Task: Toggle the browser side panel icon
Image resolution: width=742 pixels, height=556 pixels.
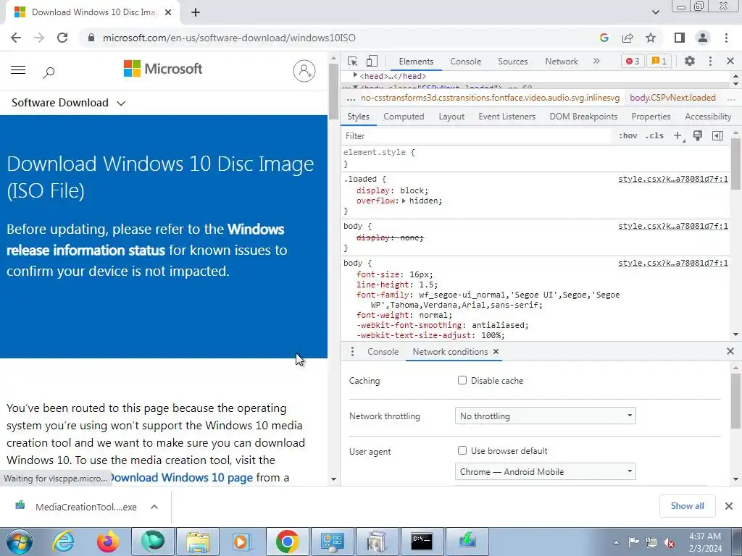Action: pos(680,38)
